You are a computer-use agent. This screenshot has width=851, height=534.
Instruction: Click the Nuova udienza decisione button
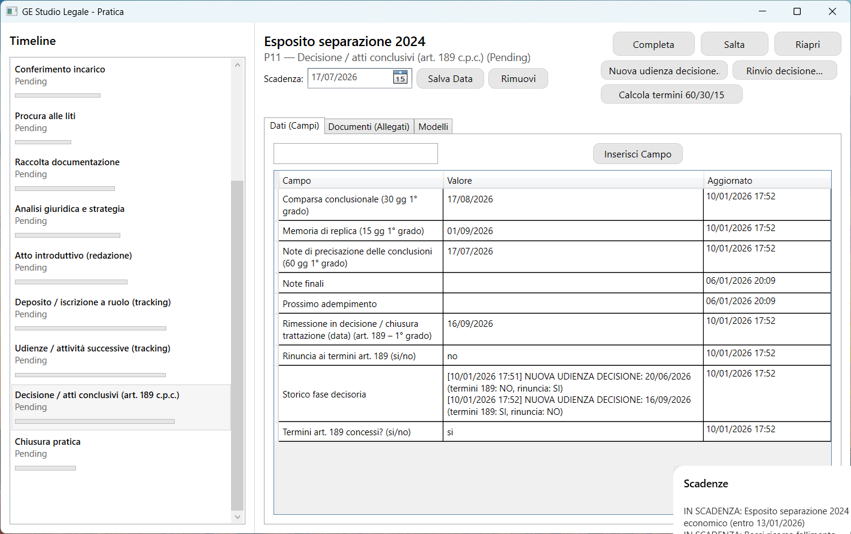click(x=664, y=71)
